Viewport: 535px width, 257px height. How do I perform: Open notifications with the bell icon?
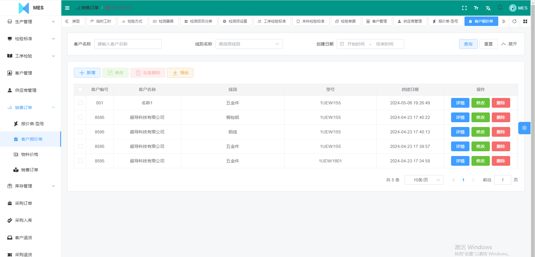tap(500, 8)
